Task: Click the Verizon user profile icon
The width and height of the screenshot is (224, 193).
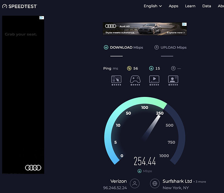Action: (x=135, y=183)
